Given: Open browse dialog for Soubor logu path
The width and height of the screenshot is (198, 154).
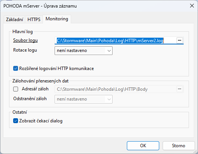Looking at the screenshot, I should [x=180, y=40].
